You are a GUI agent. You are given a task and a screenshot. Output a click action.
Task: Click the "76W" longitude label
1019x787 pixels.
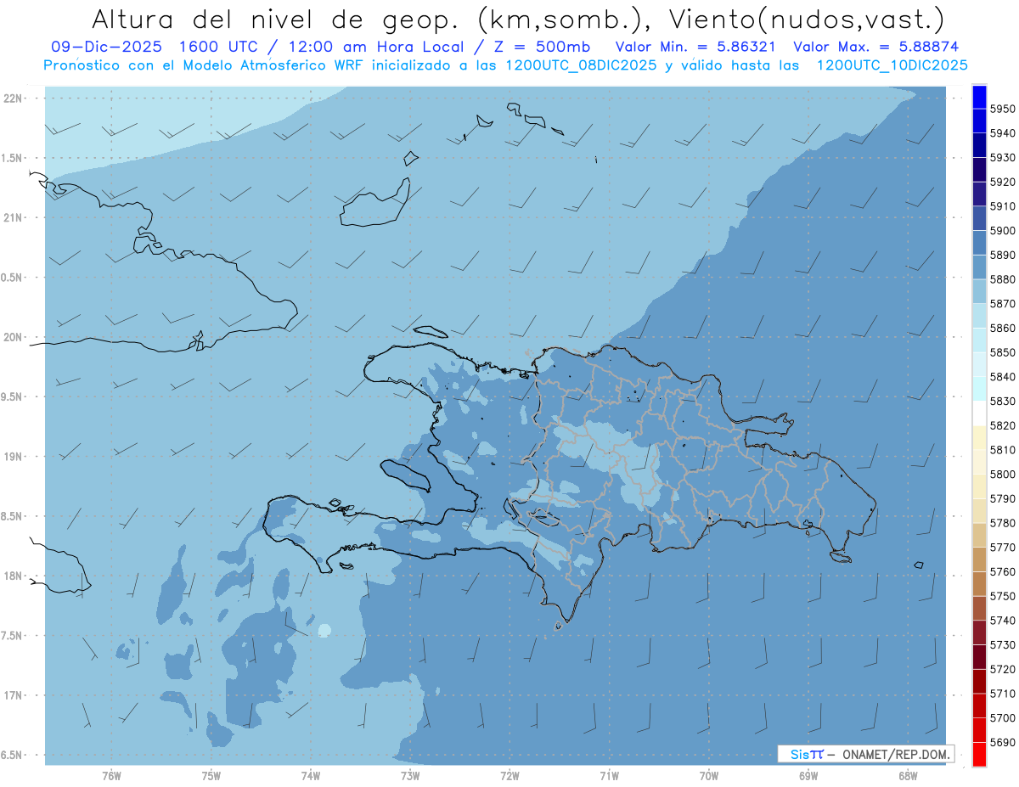[111, 776]
